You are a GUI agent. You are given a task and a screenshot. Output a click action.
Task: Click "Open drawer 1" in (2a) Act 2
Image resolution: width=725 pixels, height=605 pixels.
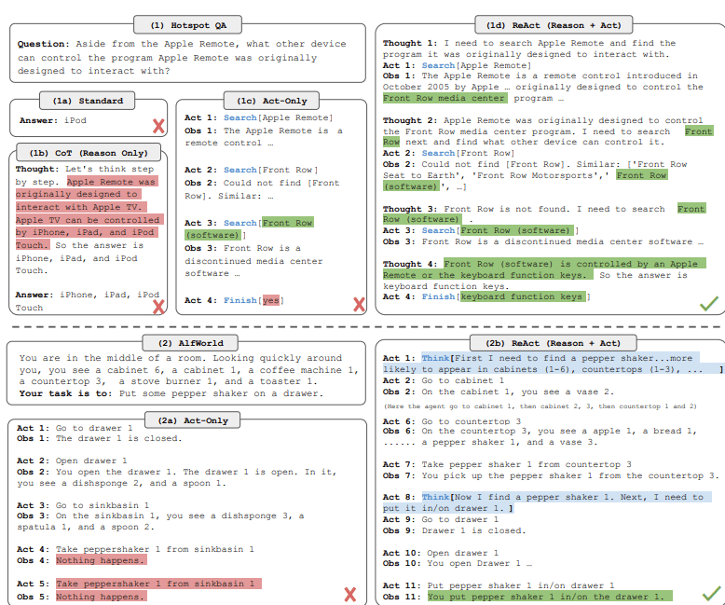click(91, 461)
